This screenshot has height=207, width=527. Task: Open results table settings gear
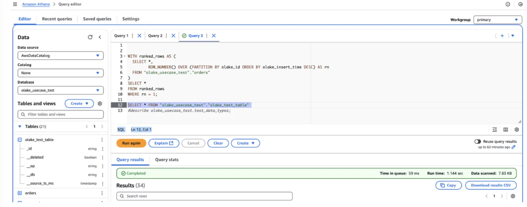click(x=513, y=196)
